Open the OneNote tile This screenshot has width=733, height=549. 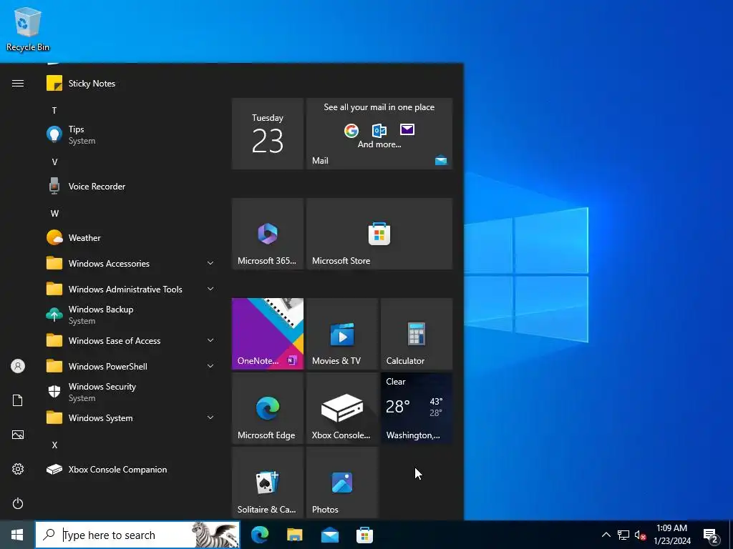[x=268, y=334]
